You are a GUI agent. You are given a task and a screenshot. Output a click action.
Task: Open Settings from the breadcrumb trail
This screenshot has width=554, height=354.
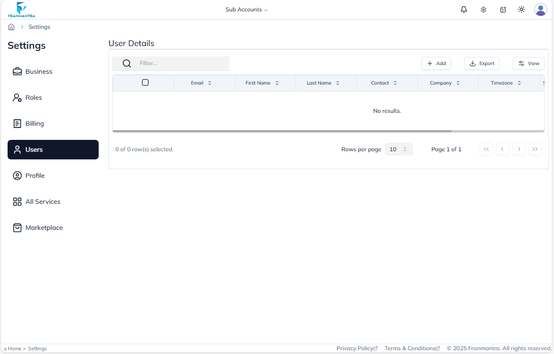click(x=39, y=27)
